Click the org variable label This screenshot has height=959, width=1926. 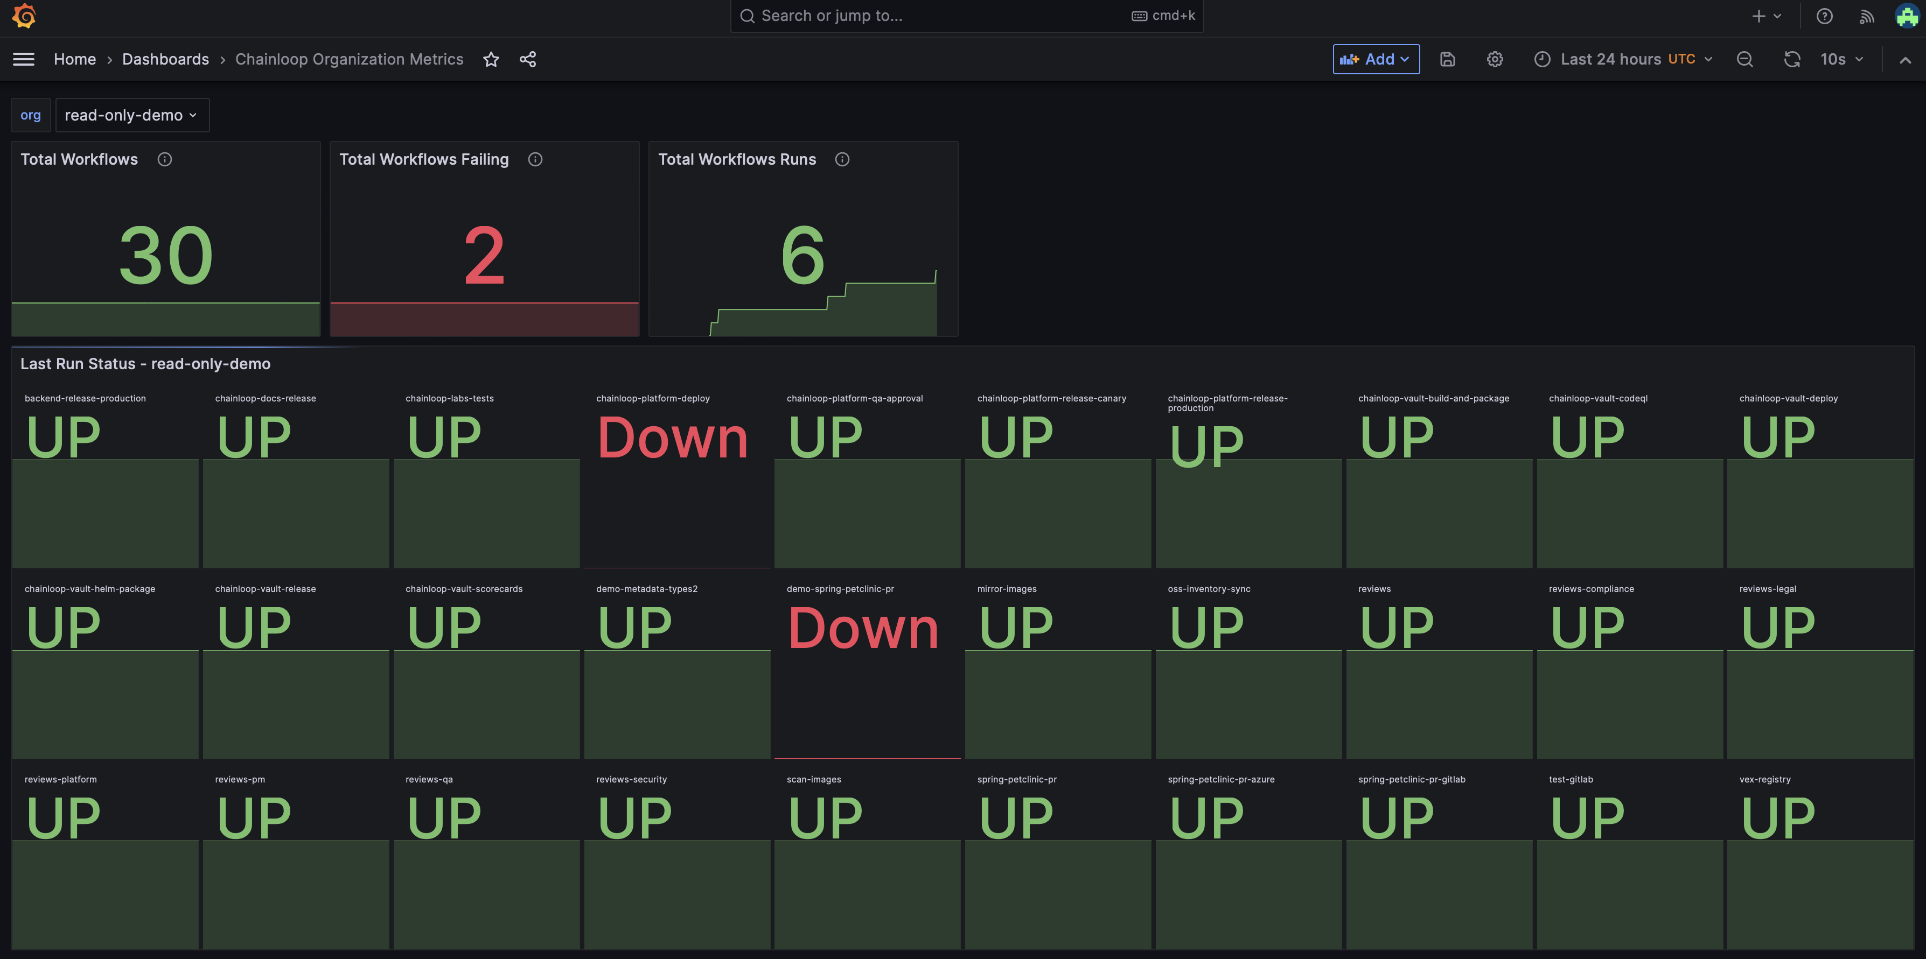click(x=31, y=115)
